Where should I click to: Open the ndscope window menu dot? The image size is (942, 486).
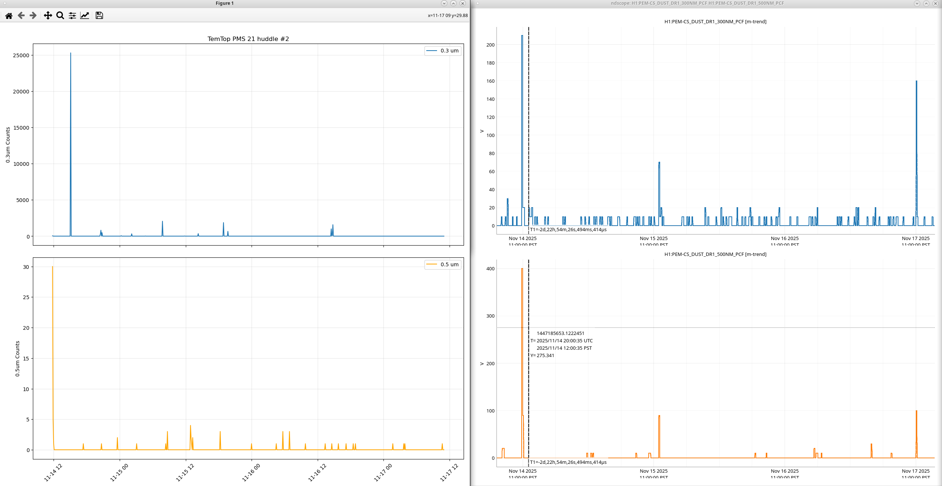(478, 3)
